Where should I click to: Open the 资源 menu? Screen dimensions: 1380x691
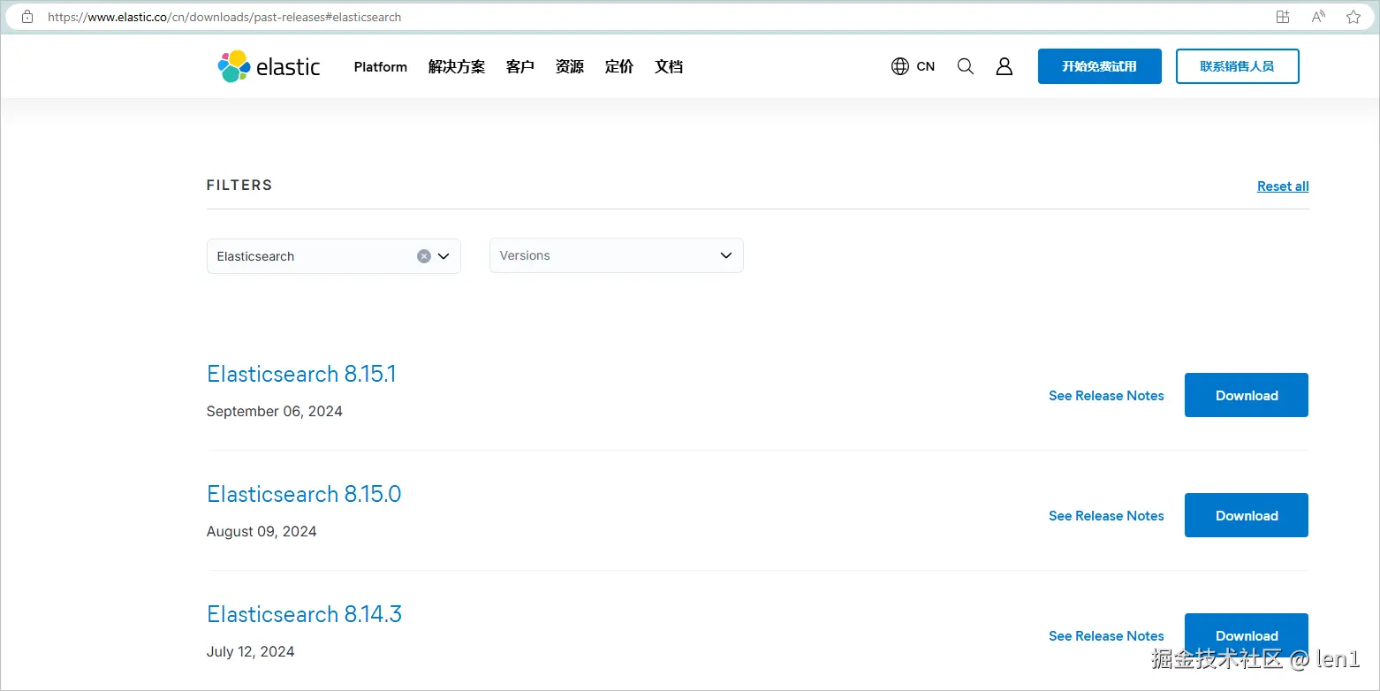(x=570, y=66)
